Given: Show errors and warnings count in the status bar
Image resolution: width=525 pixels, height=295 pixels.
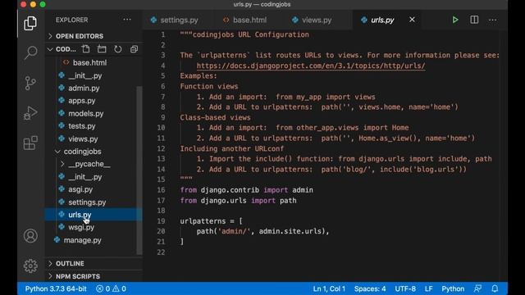Looking at the screenshot, I should coord(111,288).
